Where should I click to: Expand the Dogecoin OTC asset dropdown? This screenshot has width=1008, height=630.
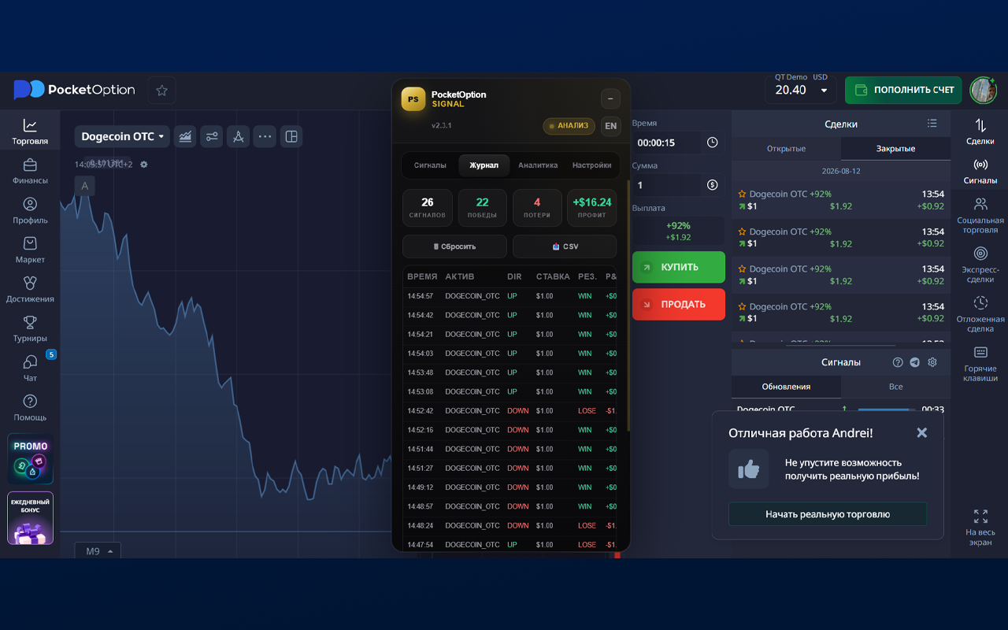(x=123, y=136)
